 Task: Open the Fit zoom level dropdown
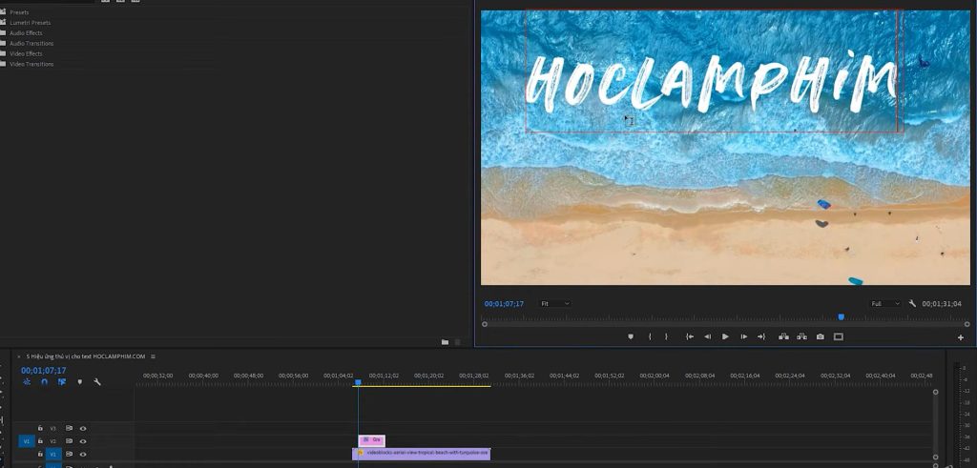[x=555, y=304]
